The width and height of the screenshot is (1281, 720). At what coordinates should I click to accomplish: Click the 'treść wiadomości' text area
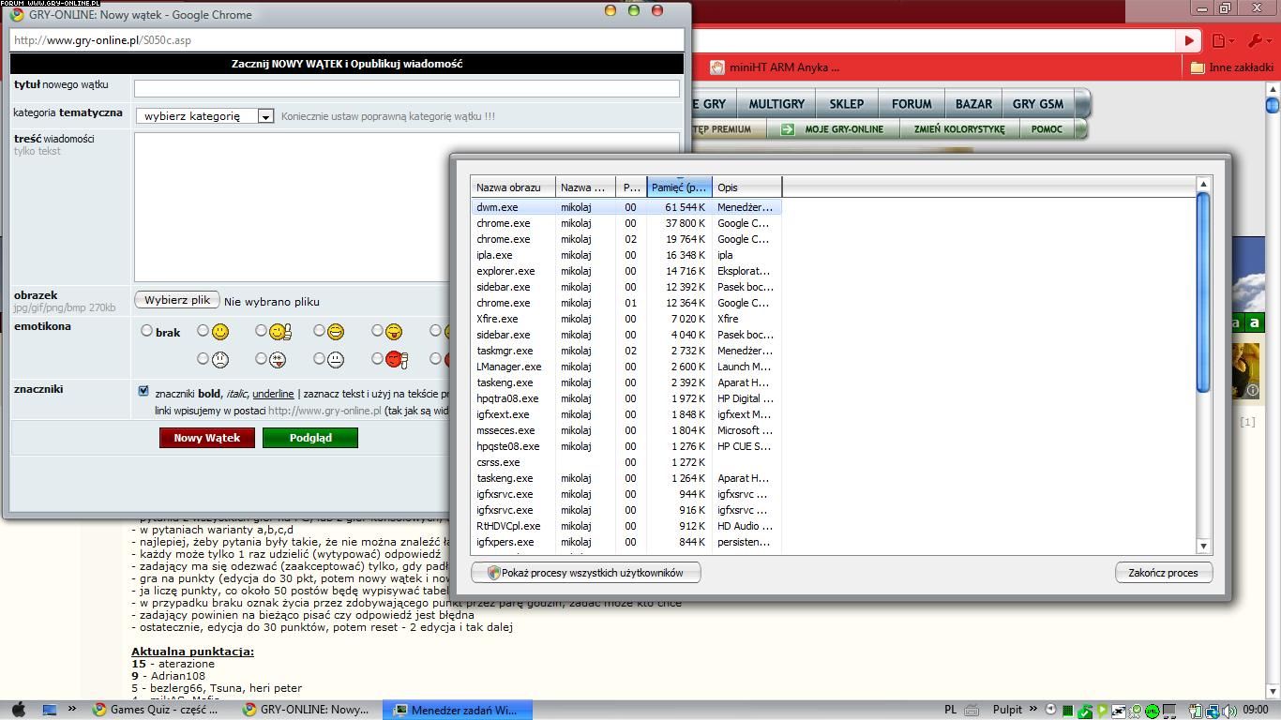click(x=407, y=207)
